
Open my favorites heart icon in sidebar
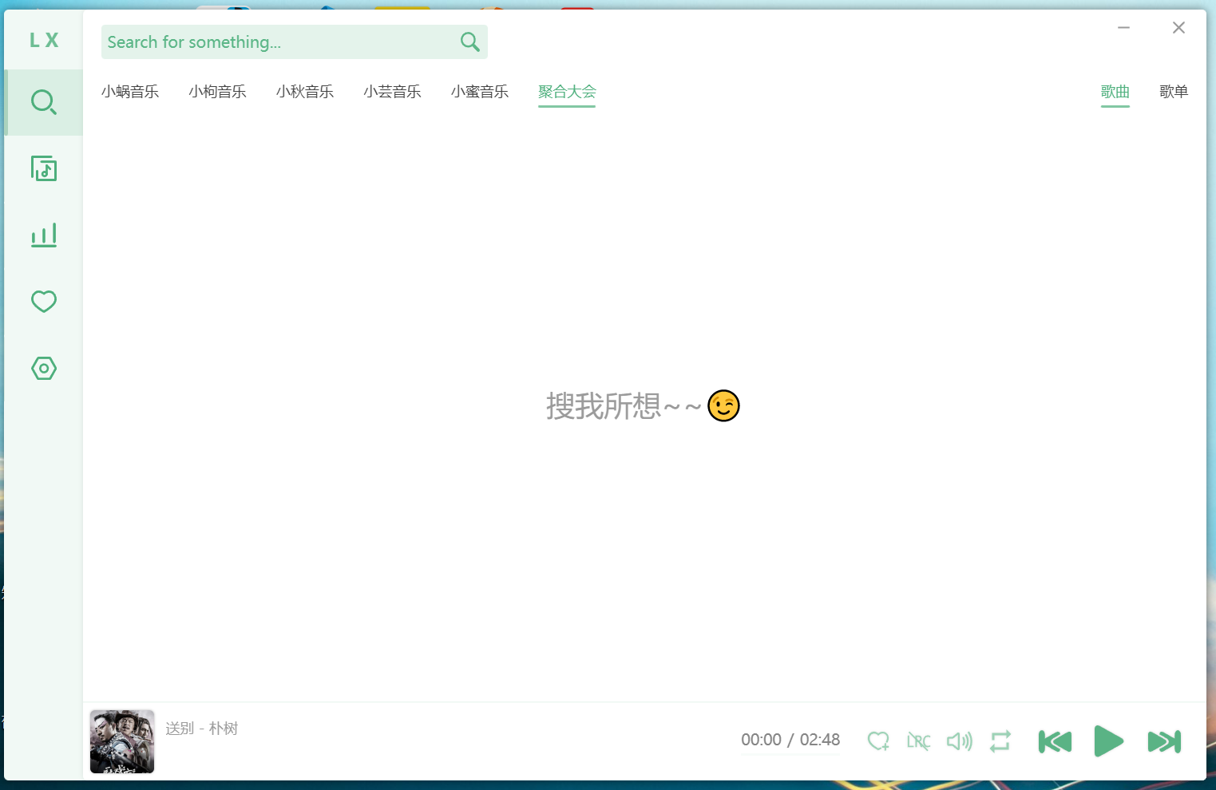pos(44,302)
